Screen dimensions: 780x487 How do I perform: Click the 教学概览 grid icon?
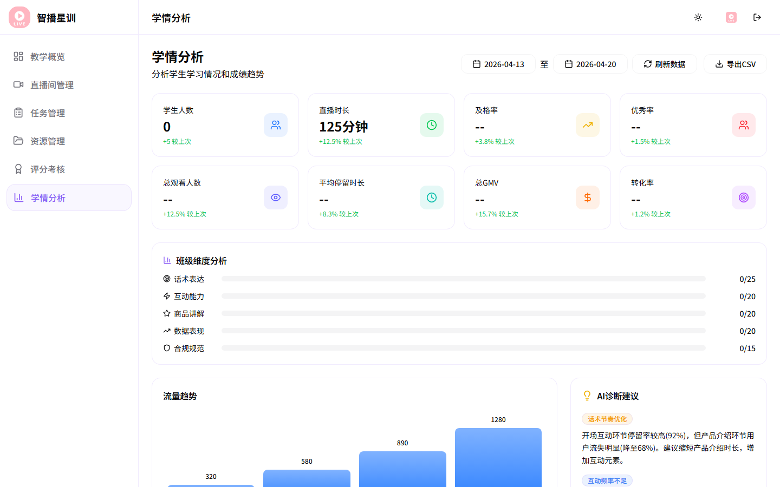(x=18, y=56)
